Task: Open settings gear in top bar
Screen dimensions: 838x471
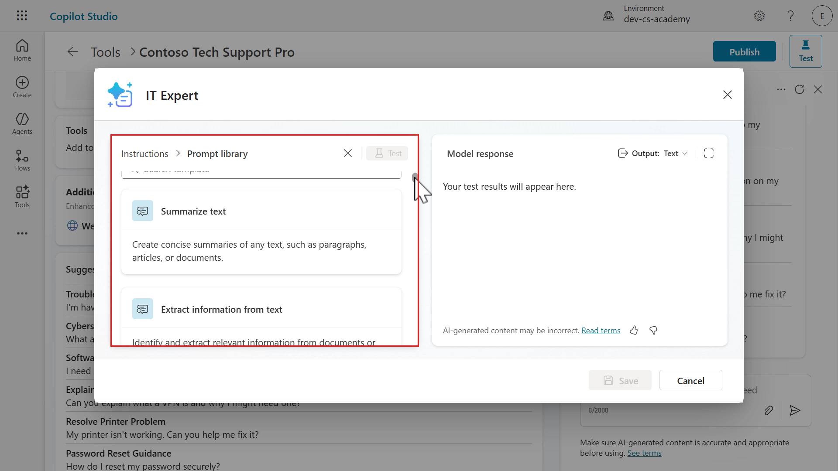Action: click(x=759, y=16)
